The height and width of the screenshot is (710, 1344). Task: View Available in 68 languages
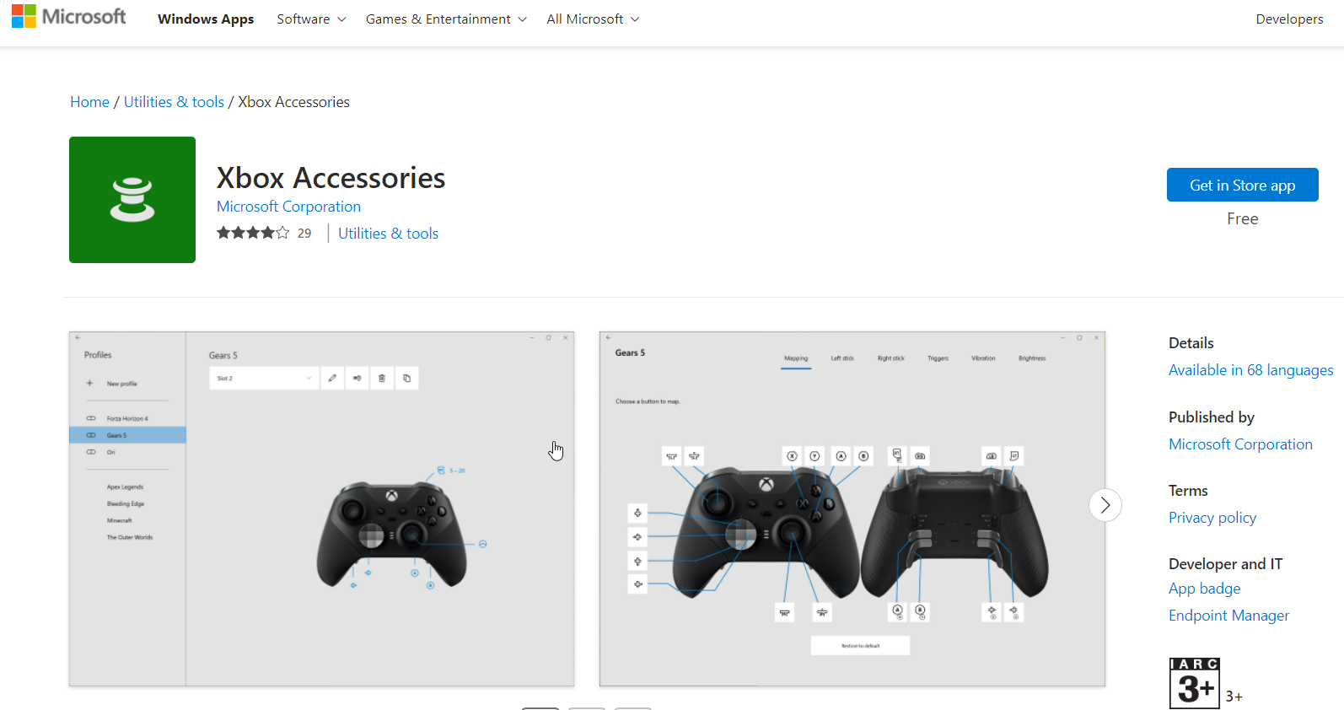coord(1250,370)
